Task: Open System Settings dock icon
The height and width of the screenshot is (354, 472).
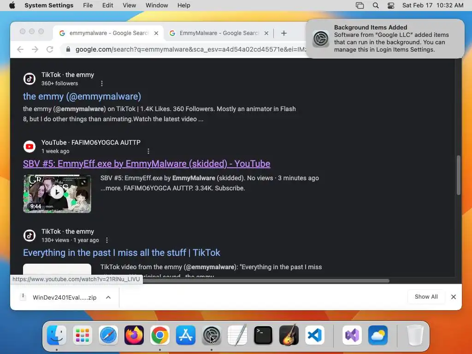Action: (212, 335)
